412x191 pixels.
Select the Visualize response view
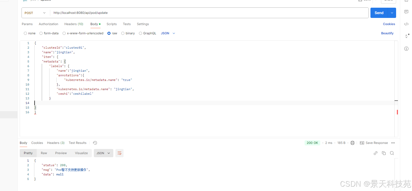[81, 153]
